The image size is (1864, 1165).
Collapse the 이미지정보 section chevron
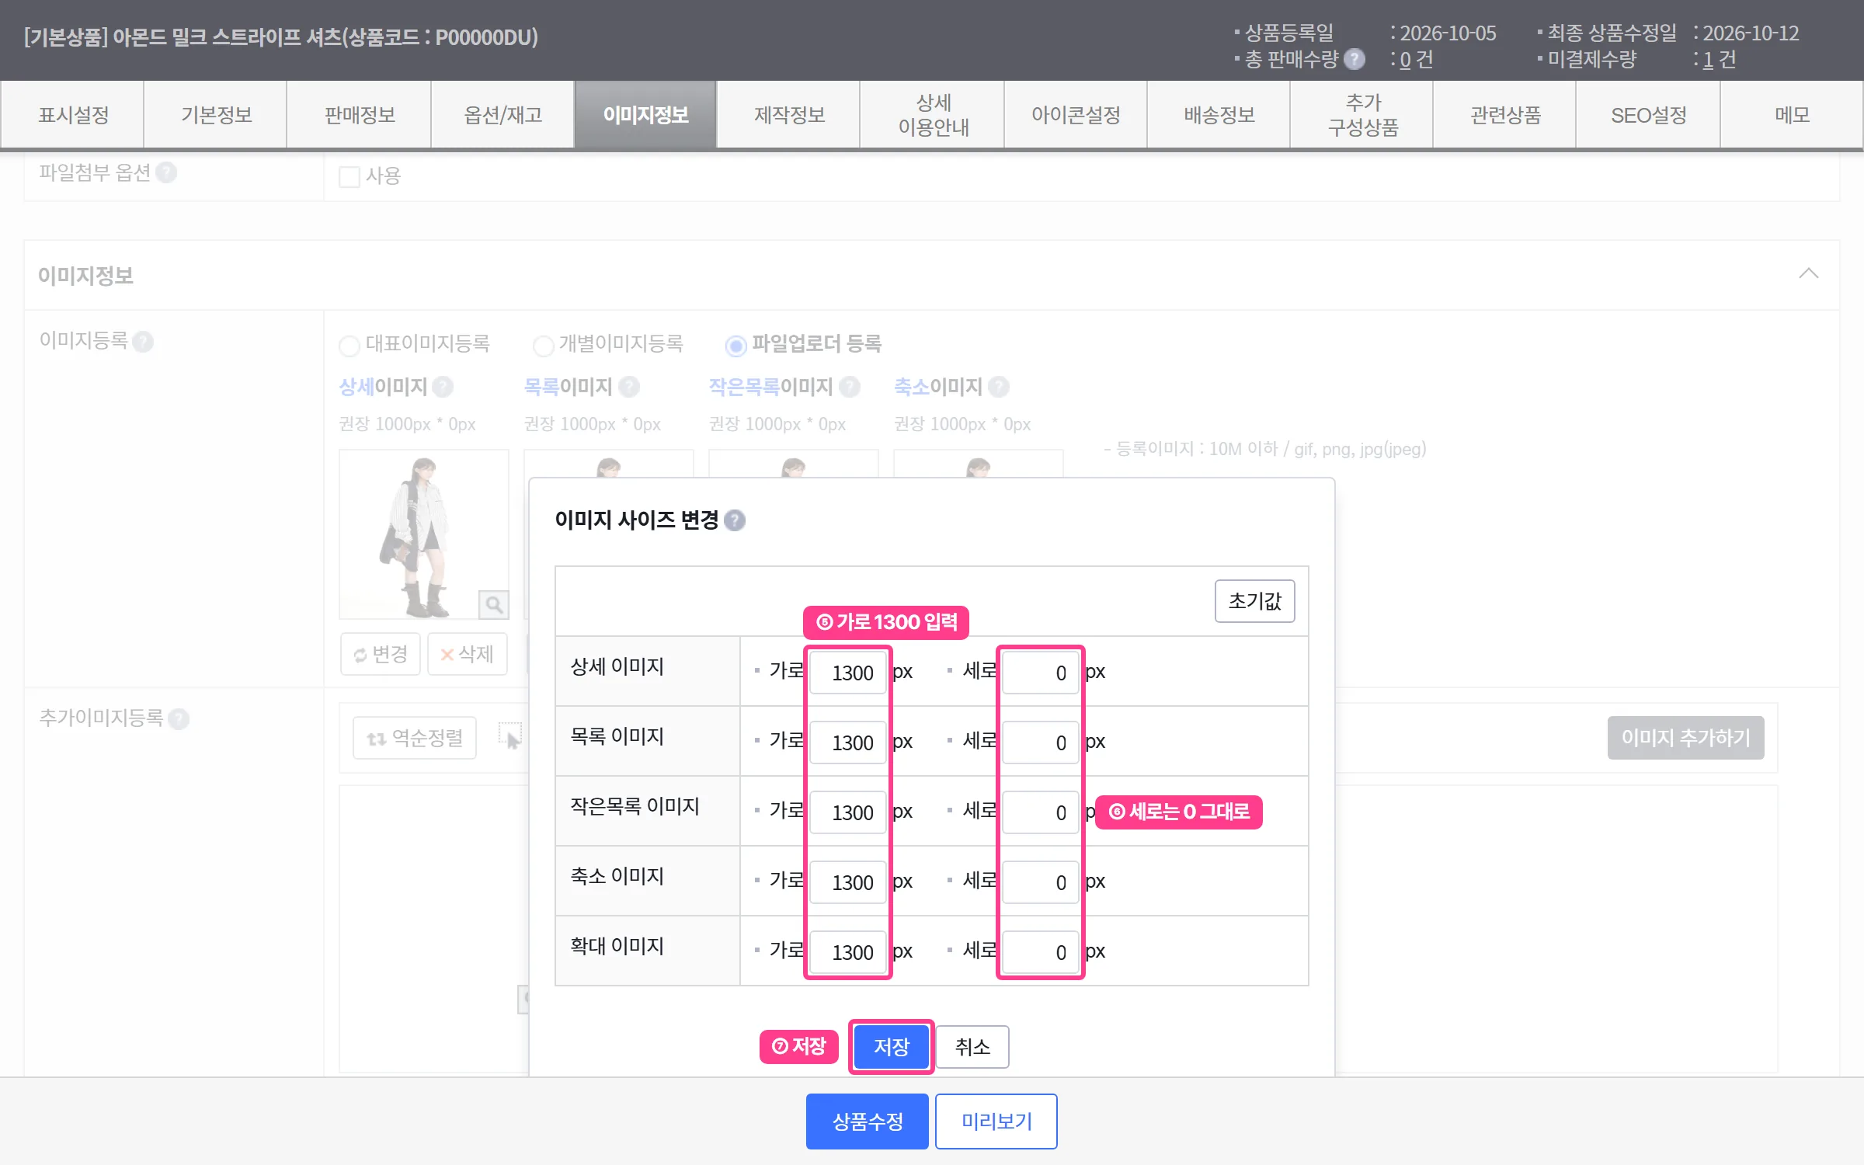click(x=1809, y=273)
